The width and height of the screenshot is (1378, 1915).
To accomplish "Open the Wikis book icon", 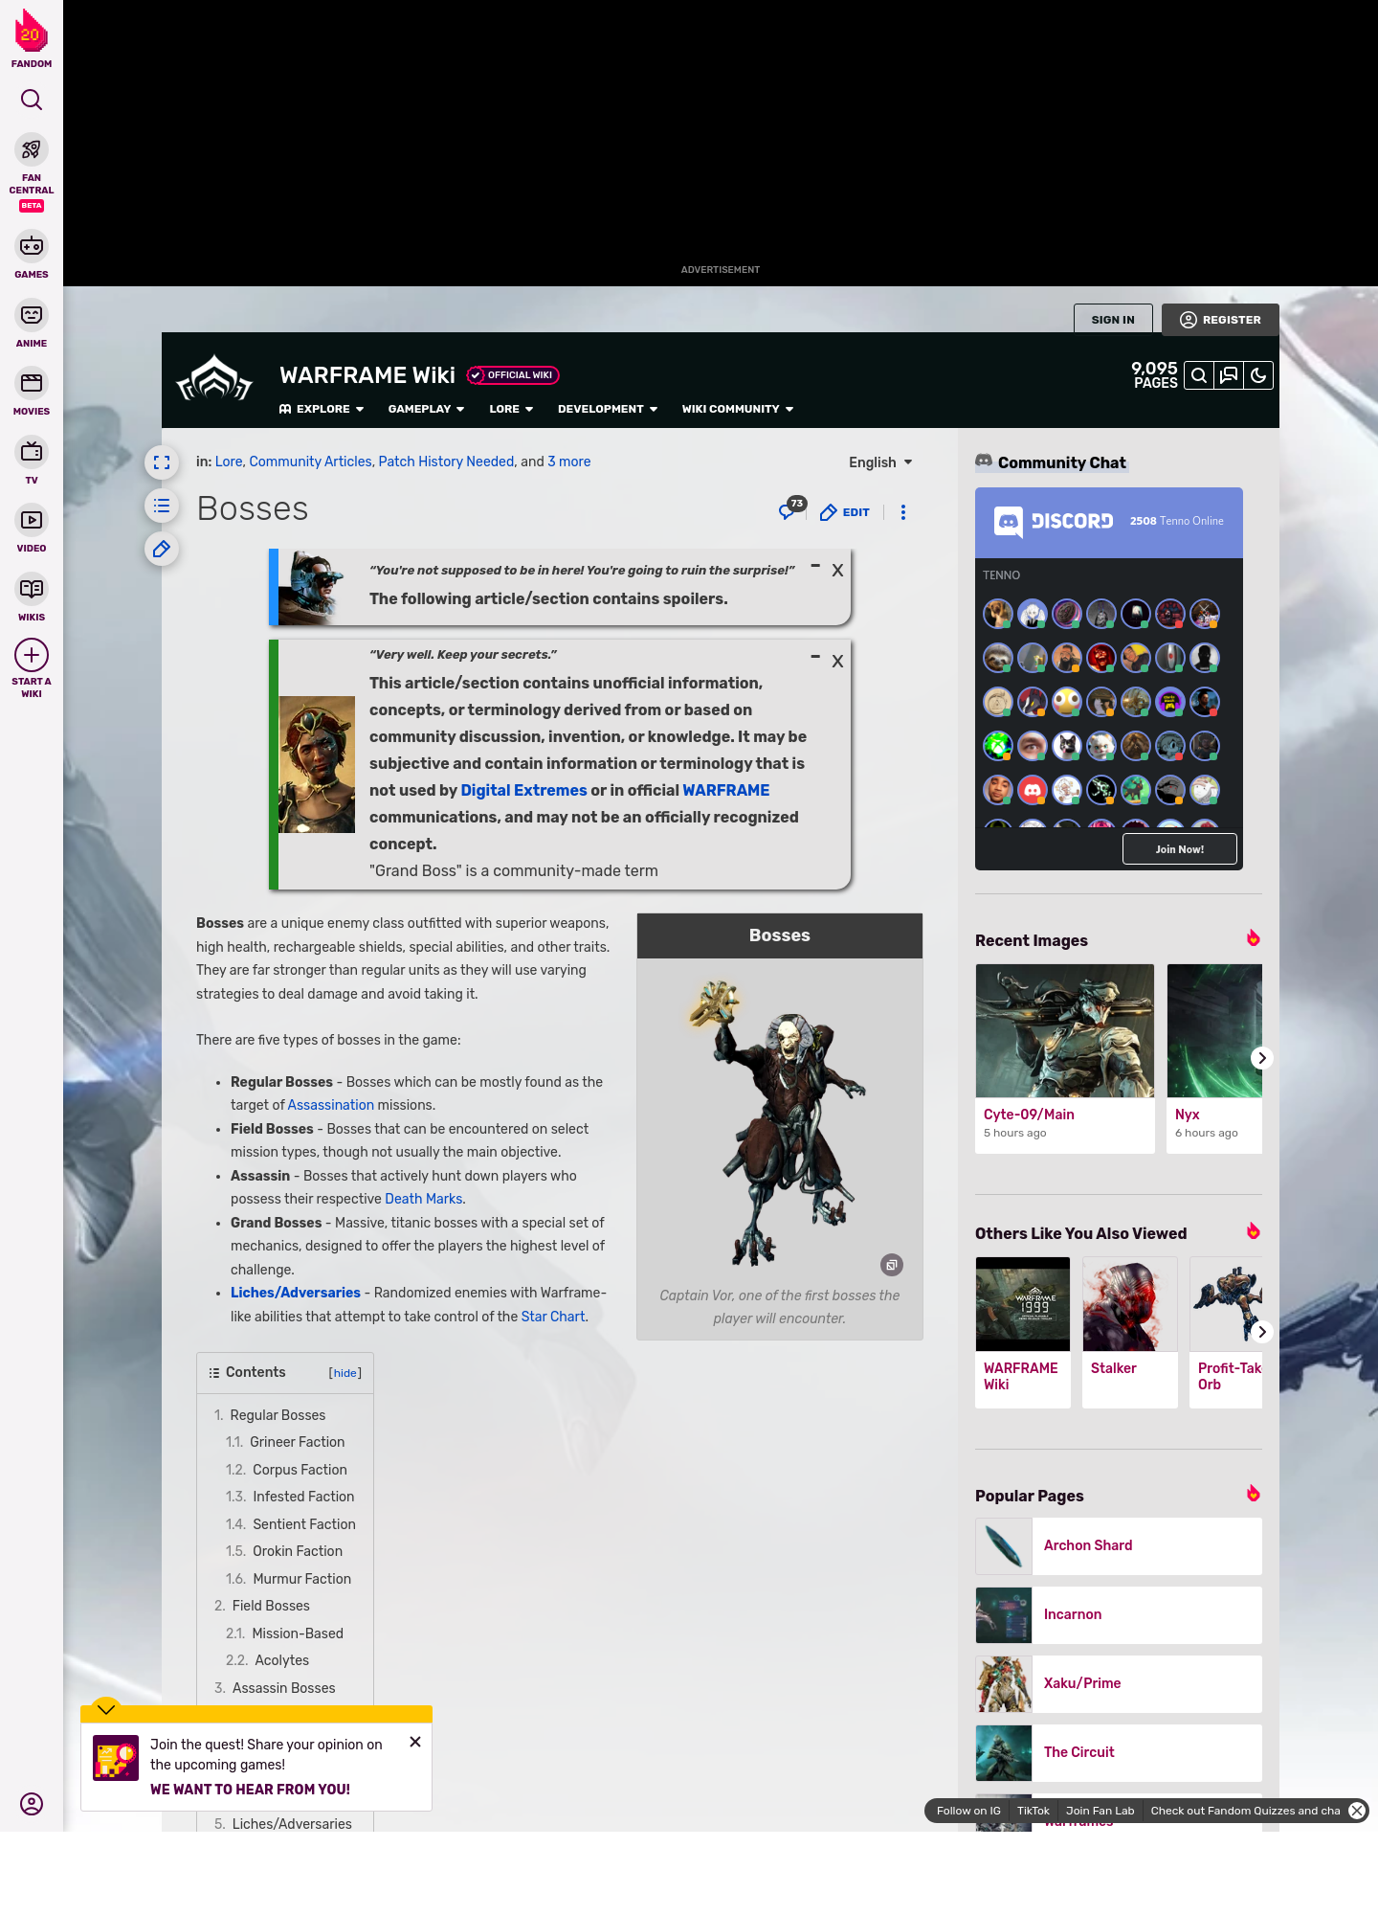I will [32, 589].
